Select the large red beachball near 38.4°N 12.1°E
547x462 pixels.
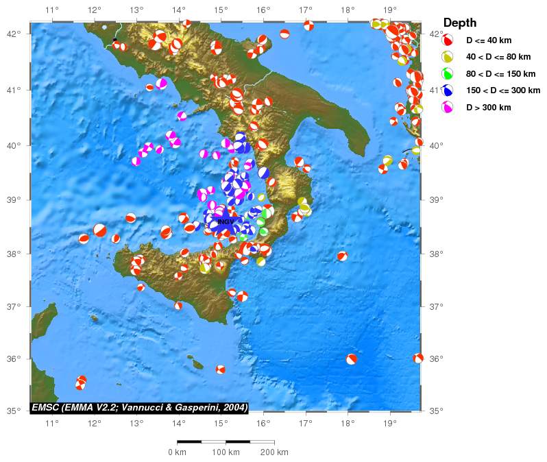point(100,230)
